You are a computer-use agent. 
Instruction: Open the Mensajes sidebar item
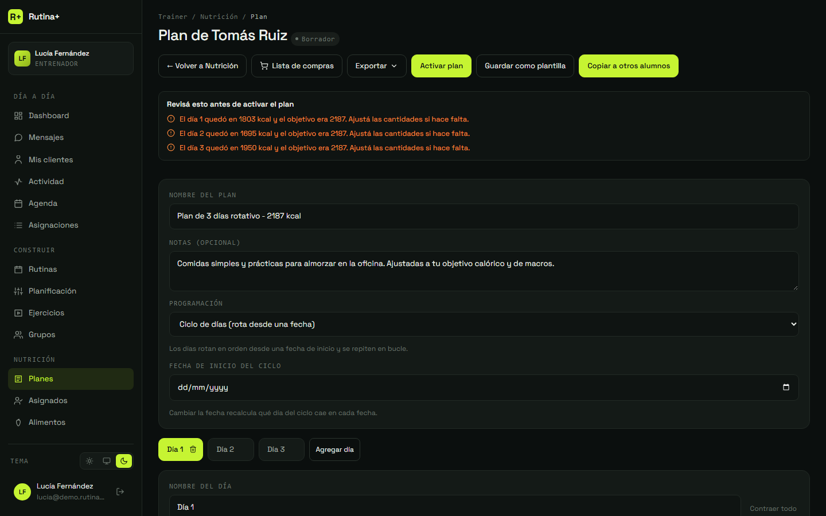pyautogui.click(x=71, y=138)
